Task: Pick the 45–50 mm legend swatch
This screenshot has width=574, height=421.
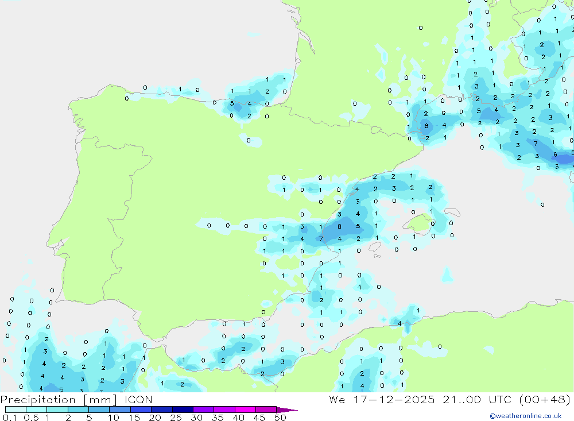Action: (x=266, y=410)
